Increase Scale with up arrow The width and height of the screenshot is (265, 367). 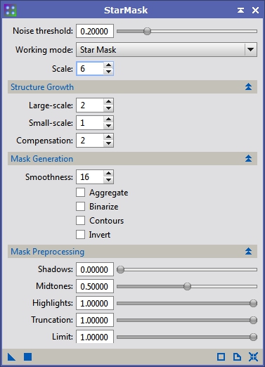tap(108, 65)
